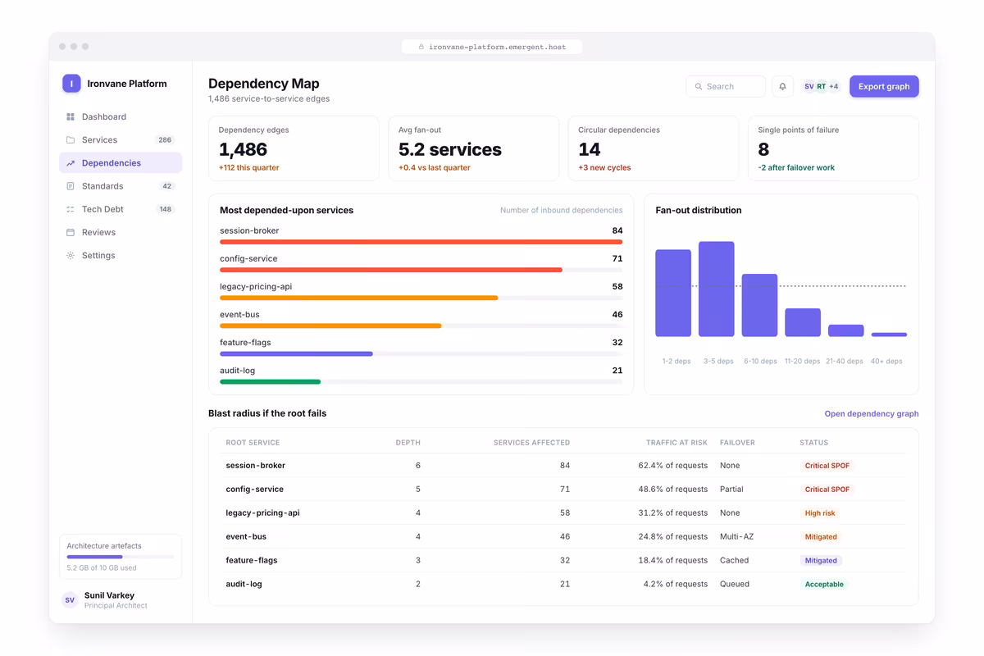This screenshot has height=656, width=984.
Task: Click the audit-log green dependency bar
Action: [270, 381]
